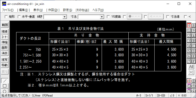Tick the checkbox beside the <--- button
Viewport: 196px width, 98px height.
coord(145,17)
